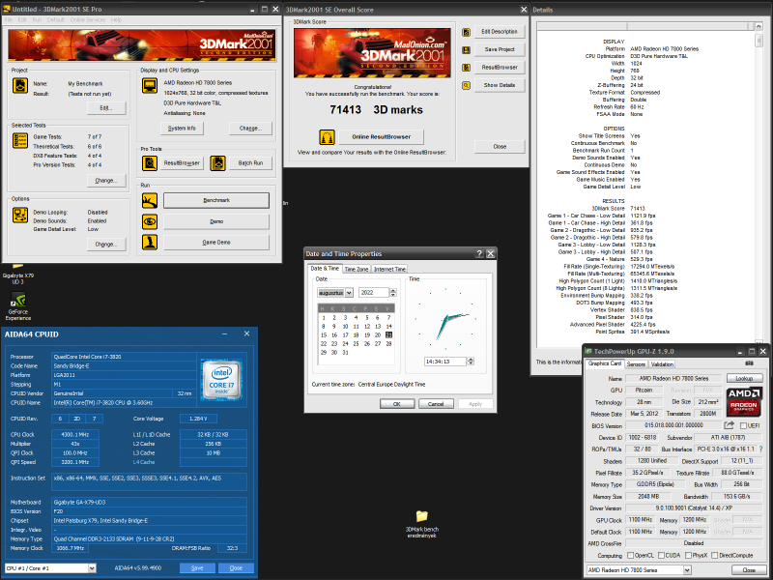Image resolution: width=773 pixels, height=580 pixels.
Task: Click the Edit Description icon in Overall Score
Action: [466, 32]
